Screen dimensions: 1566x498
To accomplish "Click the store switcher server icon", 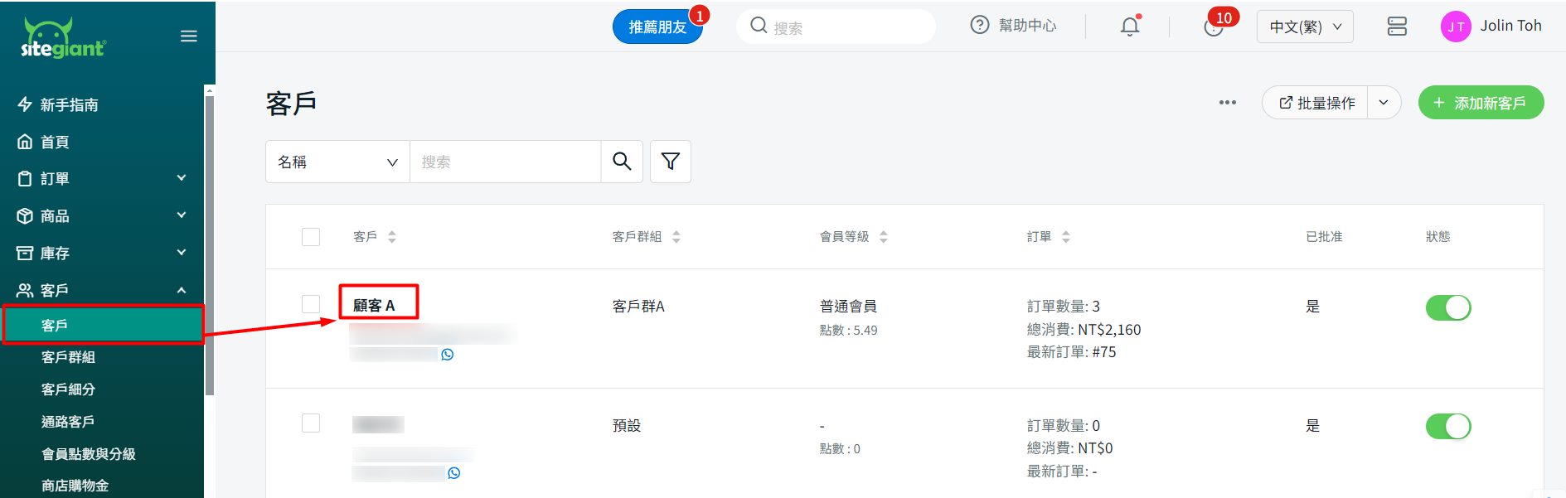I will 1397,27.
